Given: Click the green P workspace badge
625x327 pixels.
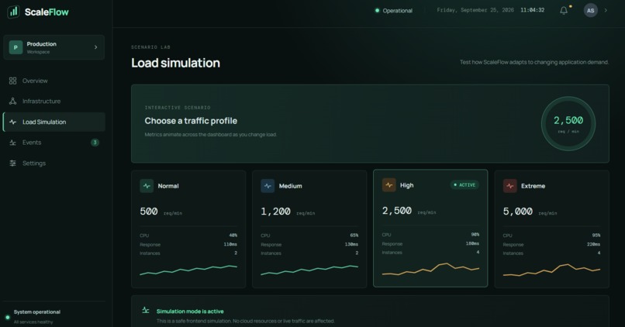Looking at the screenshot, I should [16, 47].
